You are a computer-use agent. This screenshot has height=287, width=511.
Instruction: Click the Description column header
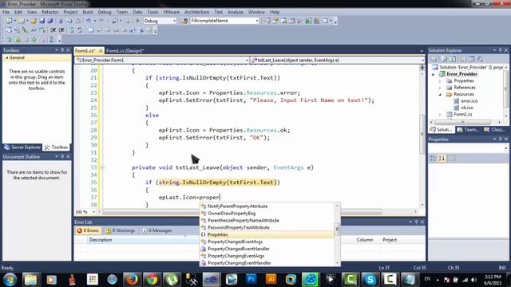tap(101, 240)
